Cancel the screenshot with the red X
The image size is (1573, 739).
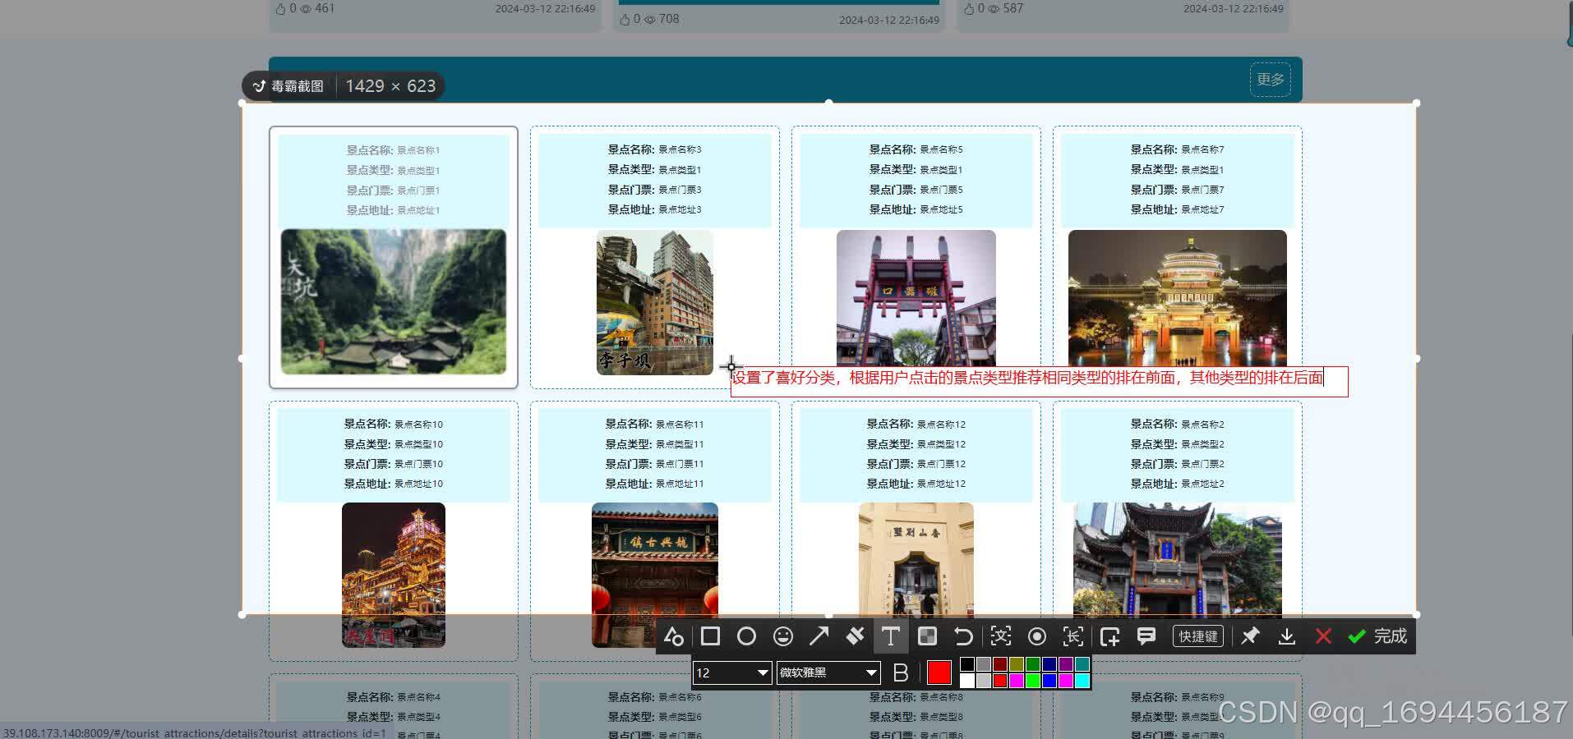(1323, 636)
